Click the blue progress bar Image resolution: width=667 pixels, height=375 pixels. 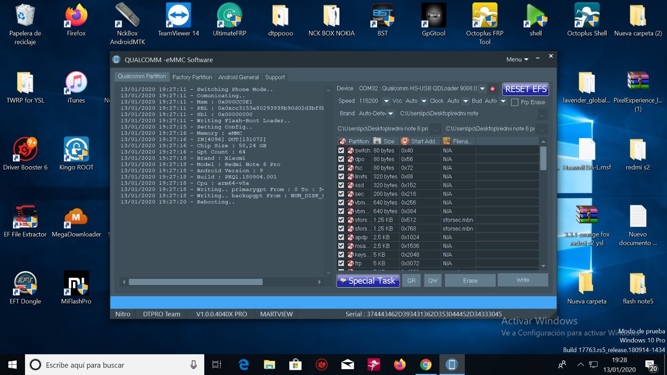333,302
